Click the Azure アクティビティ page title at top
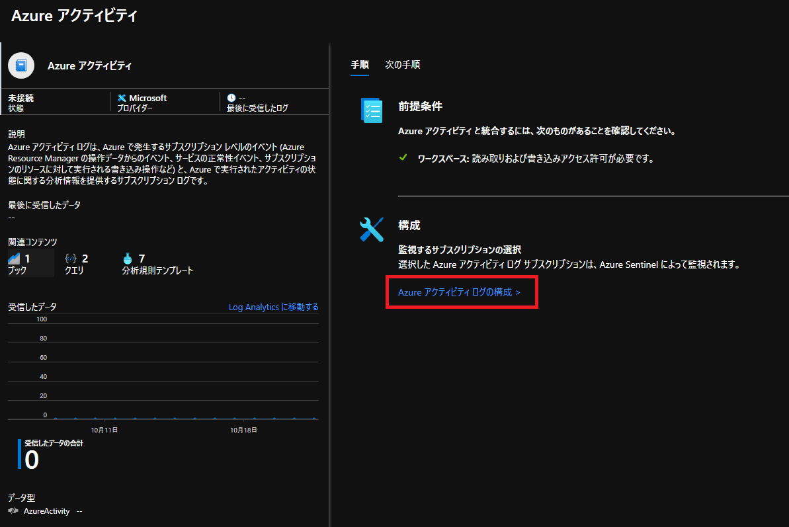This screenshot has height=527, width=789. point(75,16)
